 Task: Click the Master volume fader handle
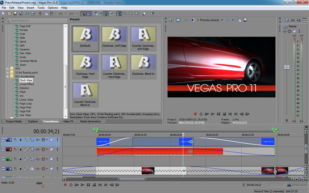(287, 67)
